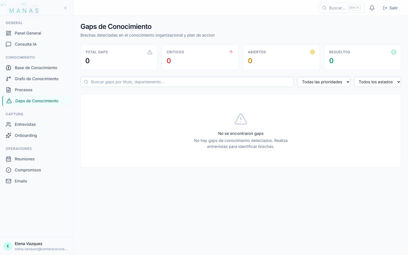Click the Entrevistas people icon
This screenshot has width=408, height=255.
pyautogui.click(x=8, y=124)
